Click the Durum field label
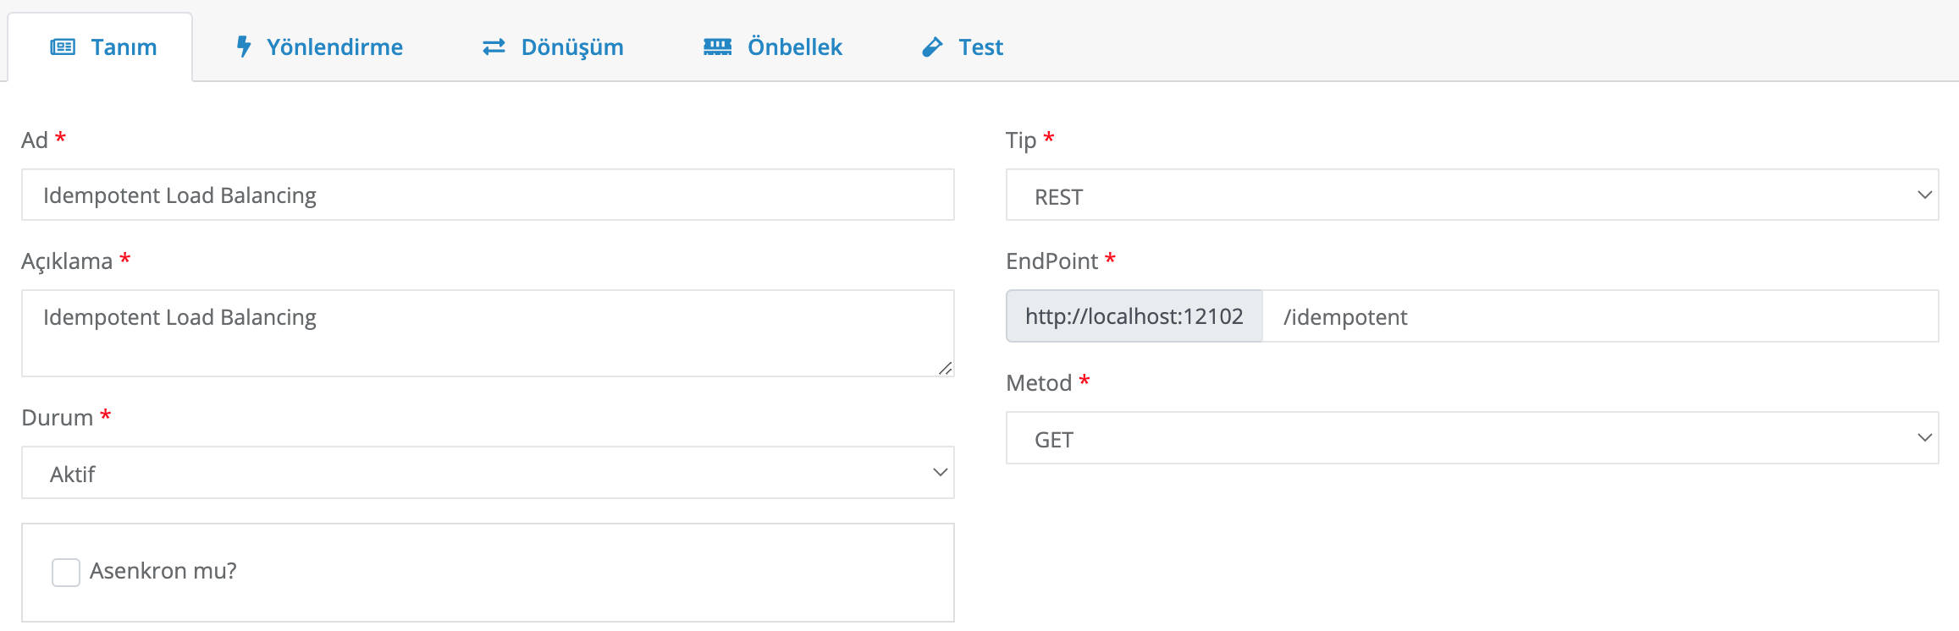Image resolution: width=1959 pixels, height=631 pixels. click(x=57, y=418)
